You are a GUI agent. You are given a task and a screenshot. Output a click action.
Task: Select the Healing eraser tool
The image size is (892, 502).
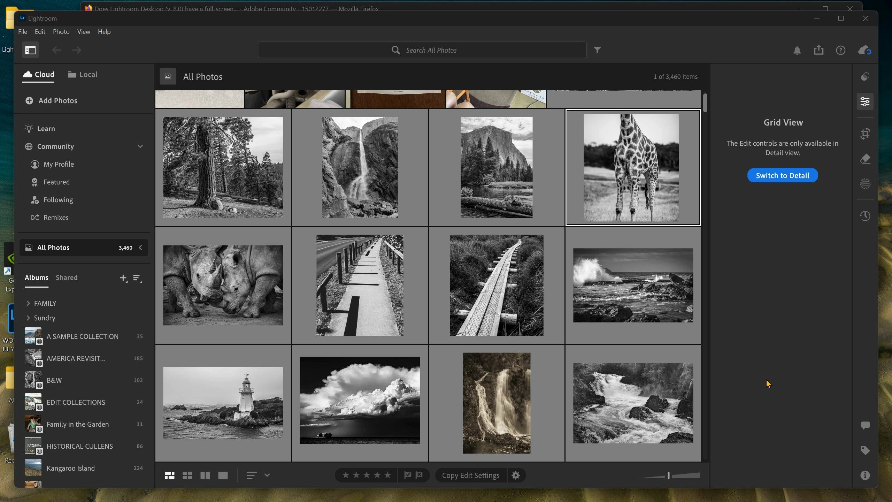coord(865,159)
